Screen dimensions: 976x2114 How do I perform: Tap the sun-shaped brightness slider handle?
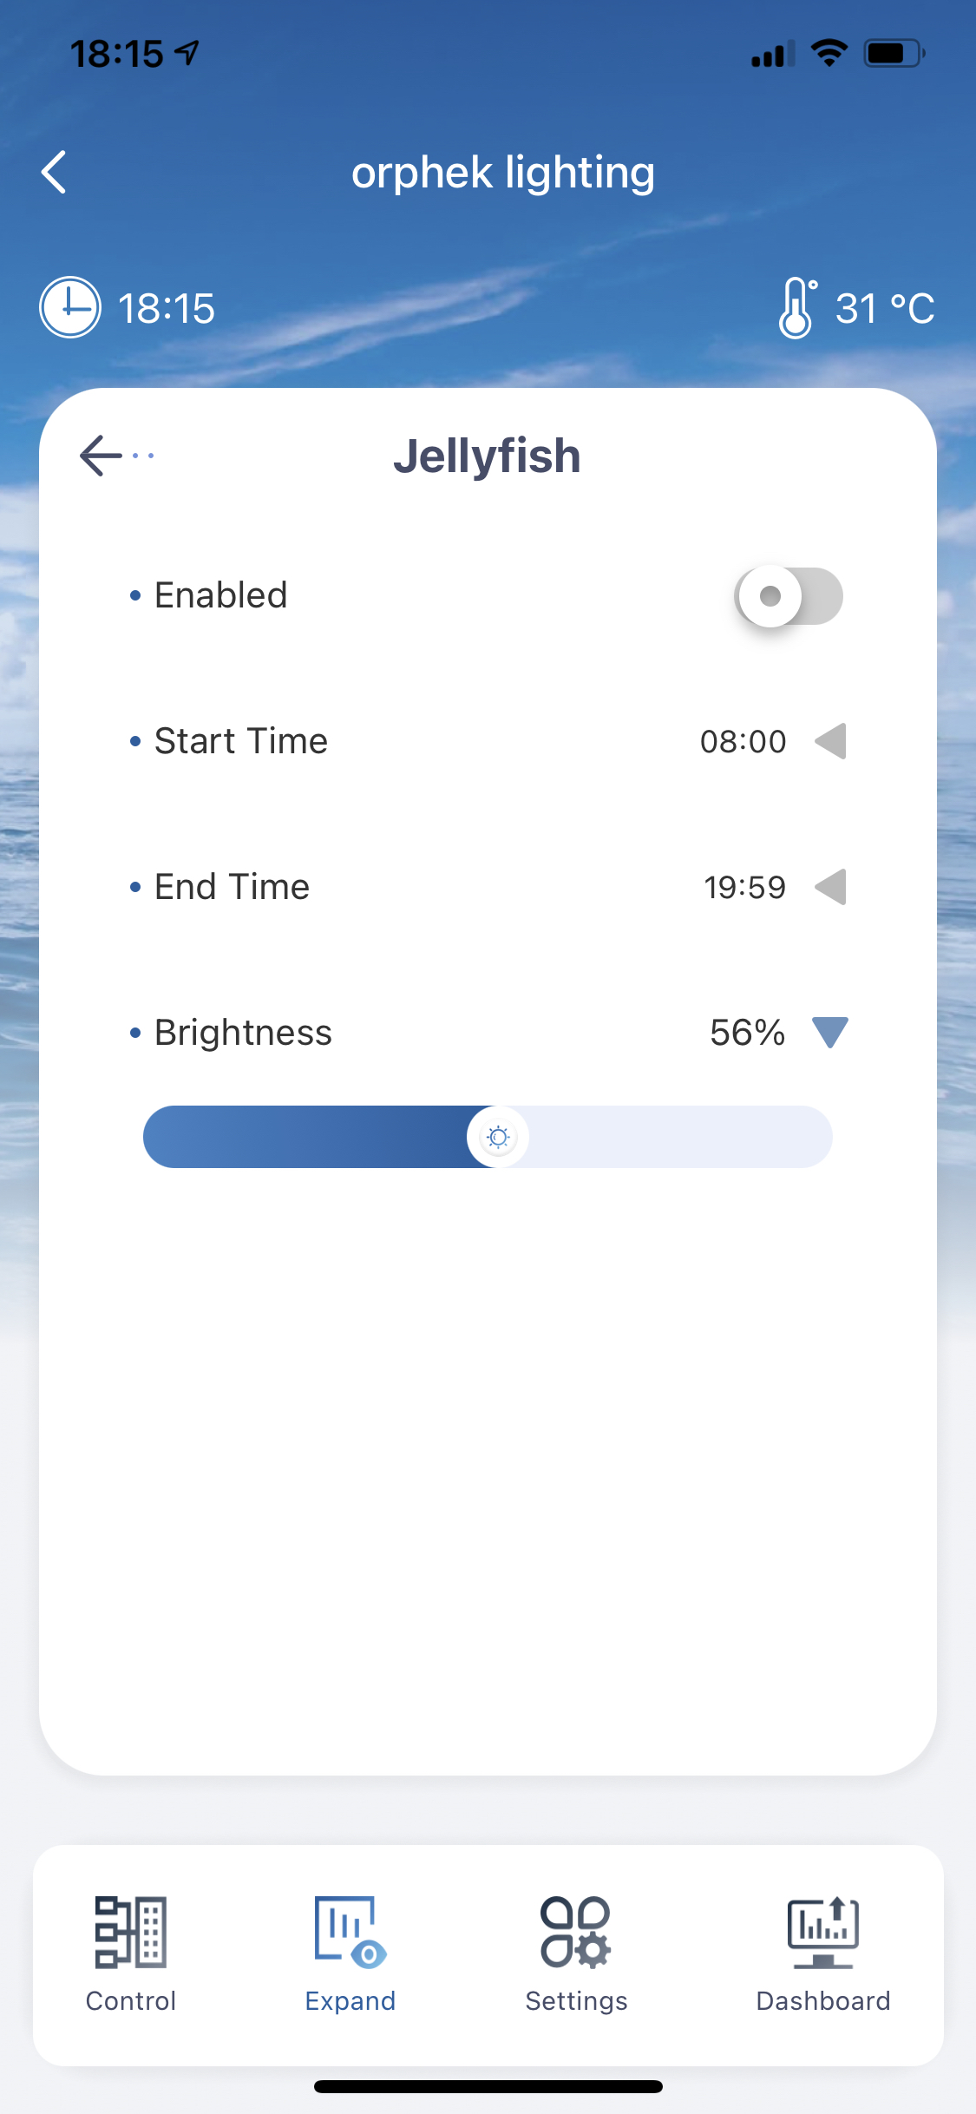click(x=498, y=1137)
